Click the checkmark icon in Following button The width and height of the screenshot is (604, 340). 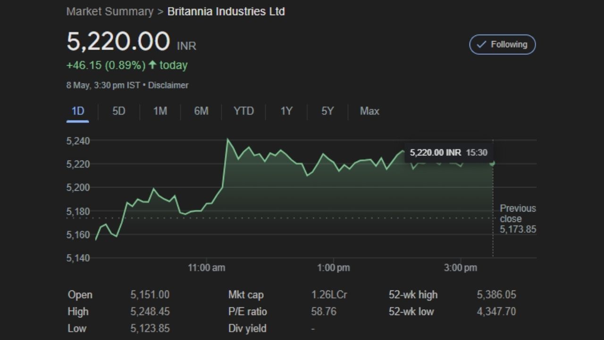pos(481,44)
